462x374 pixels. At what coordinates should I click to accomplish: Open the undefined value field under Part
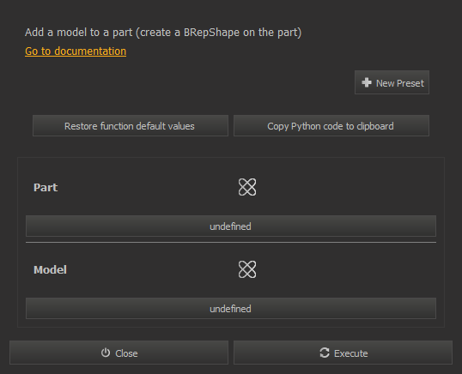(231, 226)
